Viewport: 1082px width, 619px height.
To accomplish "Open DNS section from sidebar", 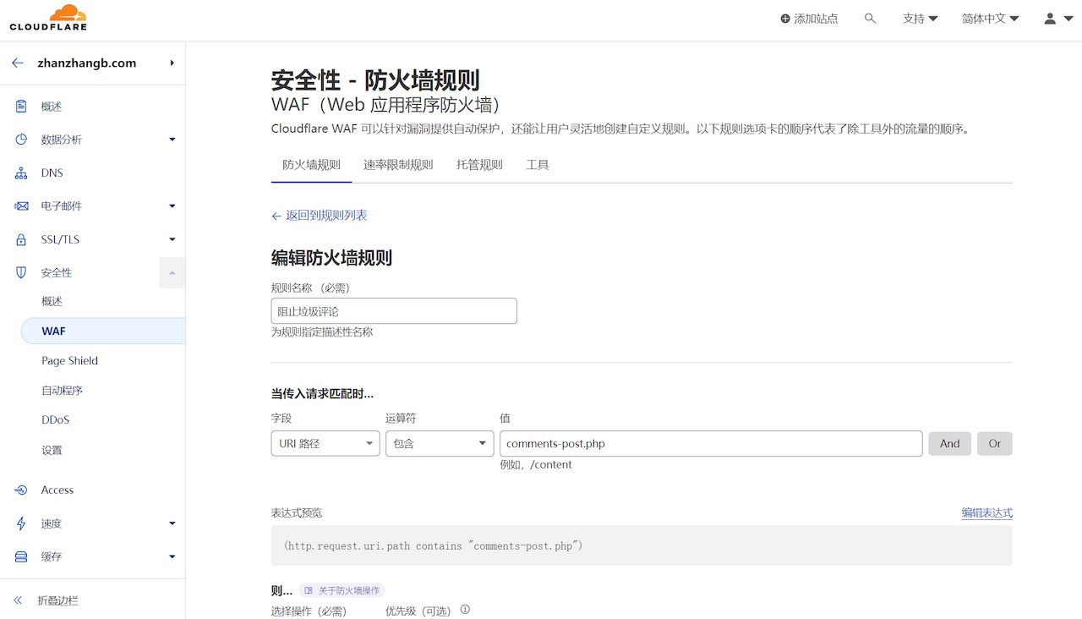I will pos(52,173).
